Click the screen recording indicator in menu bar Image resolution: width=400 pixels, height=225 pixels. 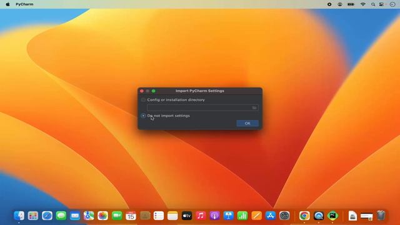pos(329,4)
